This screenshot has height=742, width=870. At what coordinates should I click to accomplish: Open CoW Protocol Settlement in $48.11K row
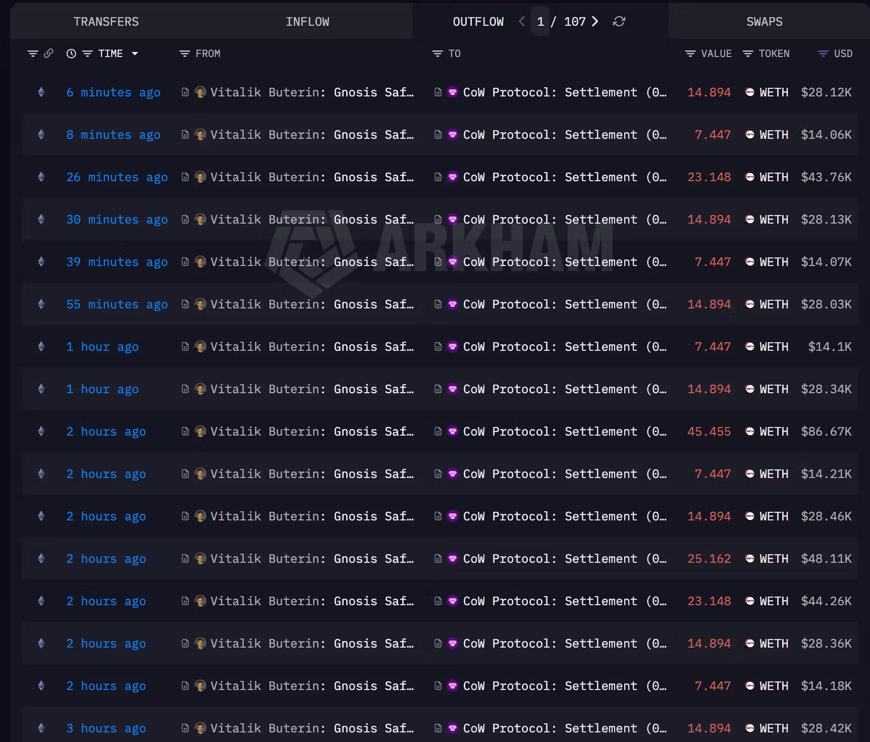tap(565, 559)
